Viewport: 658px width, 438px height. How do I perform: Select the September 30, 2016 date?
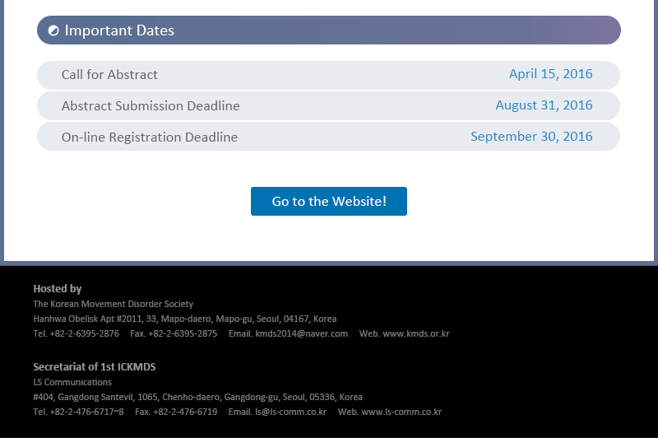click(x=531, y=137)
